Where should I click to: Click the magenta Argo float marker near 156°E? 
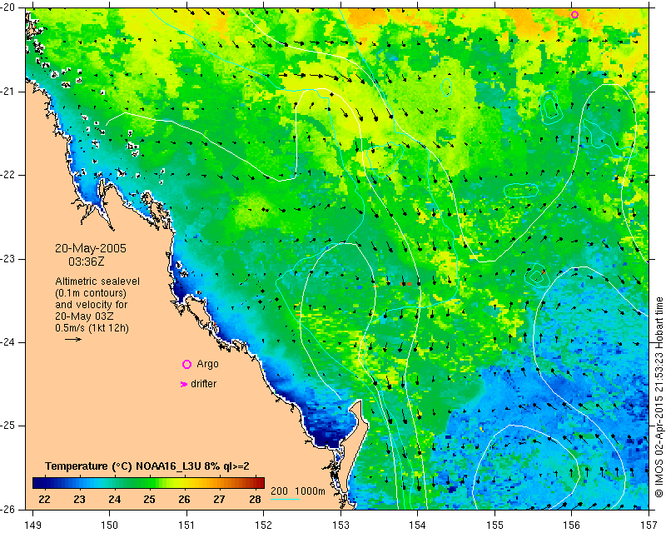(574, 14)
